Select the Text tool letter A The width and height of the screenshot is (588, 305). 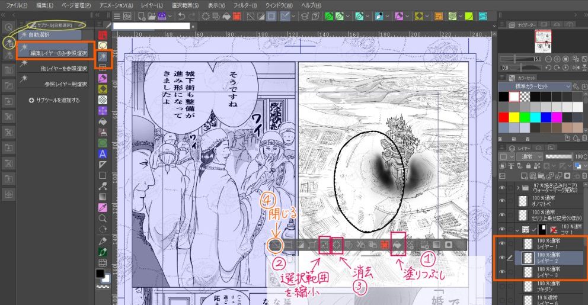103,153
